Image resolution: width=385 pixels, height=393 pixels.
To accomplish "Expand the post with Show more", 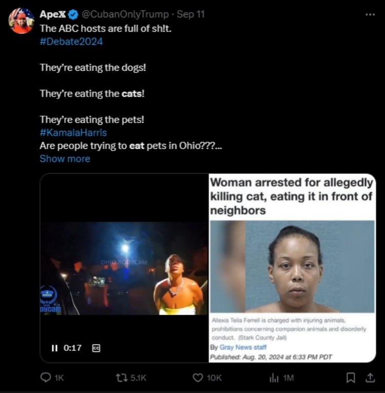I will (x=65, y=159).
